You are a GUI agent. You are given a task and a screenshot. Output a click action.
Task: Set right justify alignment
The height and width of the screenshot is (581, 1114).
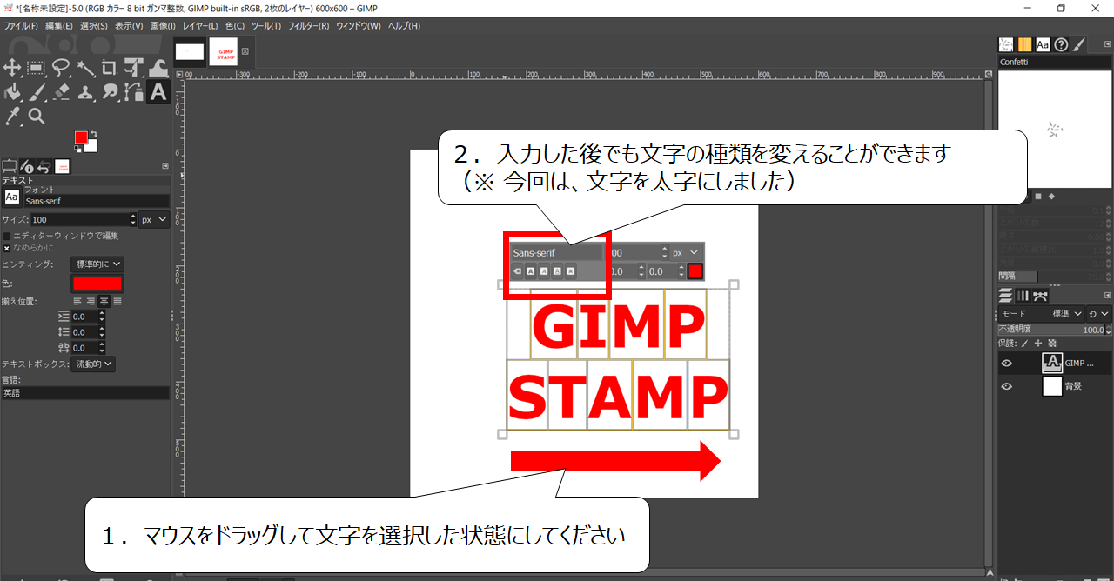[90, 301]
